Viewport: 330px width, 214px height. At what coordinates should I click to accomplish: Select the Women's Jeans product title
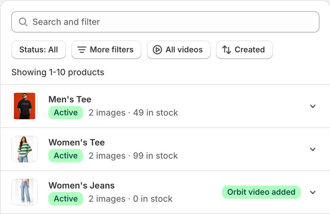(x=82, y=186)
